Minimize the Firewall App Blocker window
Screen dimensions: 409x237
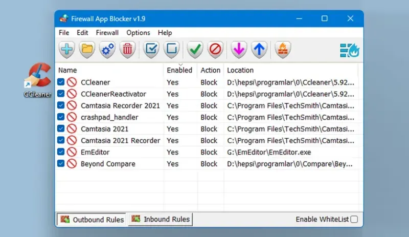(299, 18)
